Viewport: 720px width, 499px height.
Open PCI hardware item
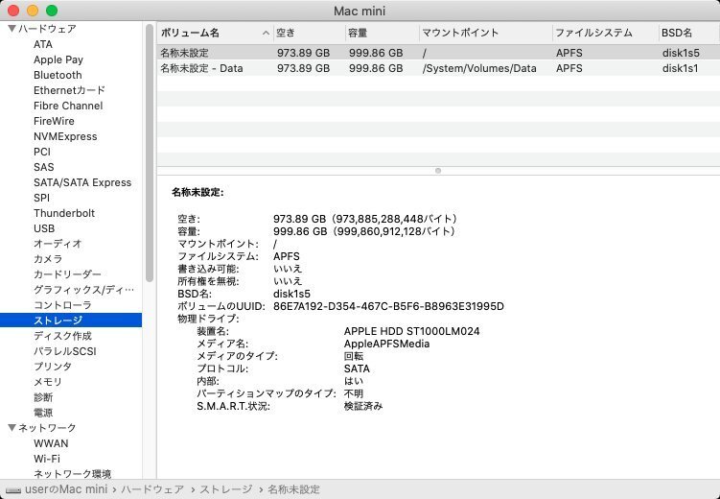click(x=42, y=152)
